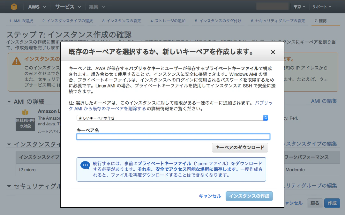Focus the キーペア名 text field
345x215 pixels.
click(173, 137)
